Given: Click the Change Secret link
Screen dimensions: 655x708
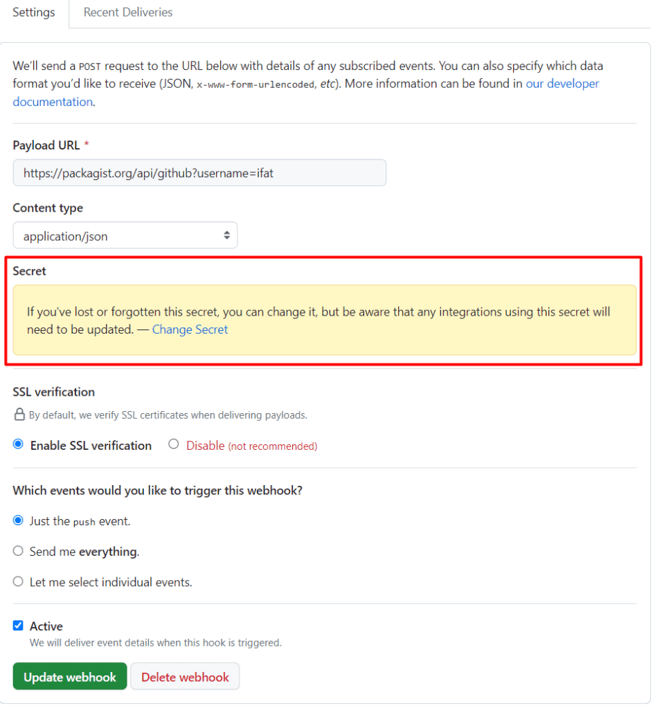Looking at the screenshot, I should [190, 329].
